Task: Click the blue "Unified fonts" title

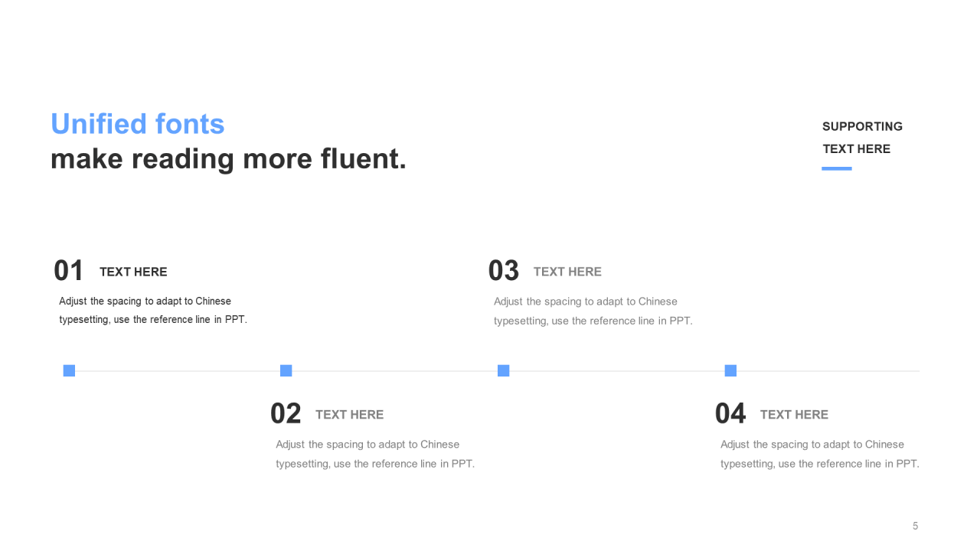Action: point(138,124)
